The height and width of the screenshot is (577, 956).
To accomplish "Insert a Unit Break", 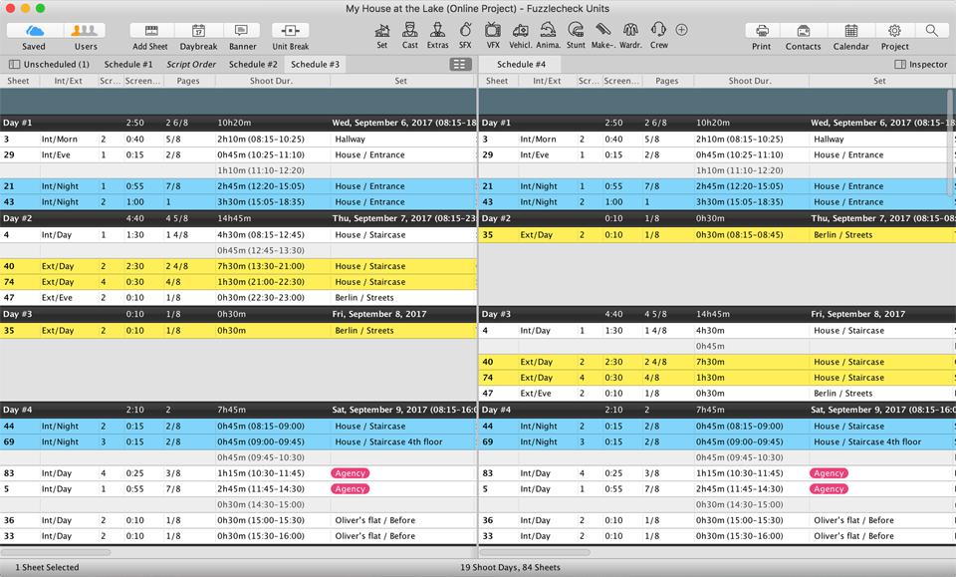I will [x=290, y=31].
